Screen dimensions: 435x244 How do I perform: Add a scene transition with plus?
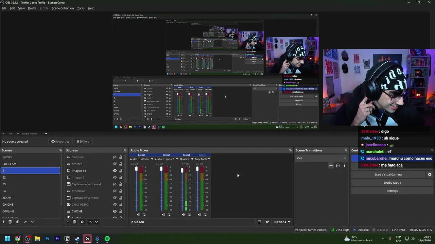point(331,165)
